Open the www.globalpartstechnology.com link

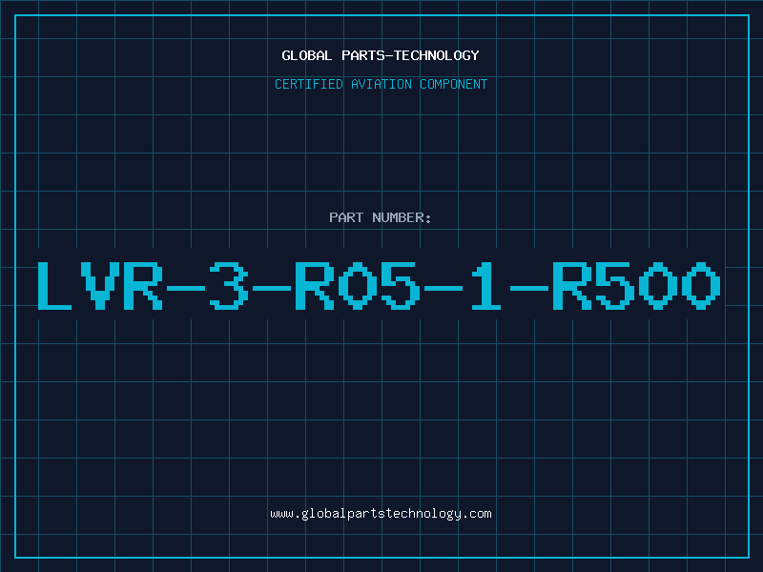(x=381, y=514)
